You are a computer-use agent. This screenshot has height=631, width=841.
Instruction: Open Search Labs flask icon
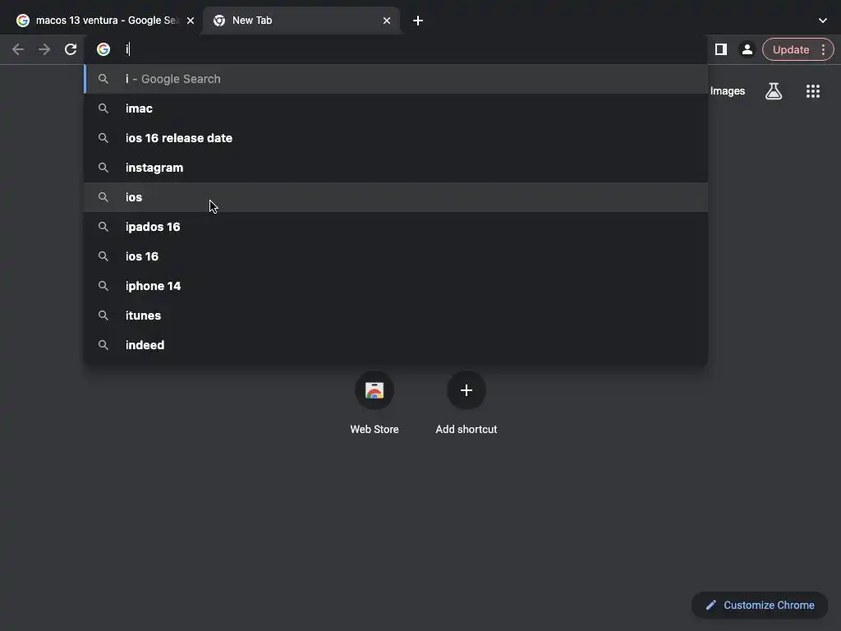click(774, 91)
